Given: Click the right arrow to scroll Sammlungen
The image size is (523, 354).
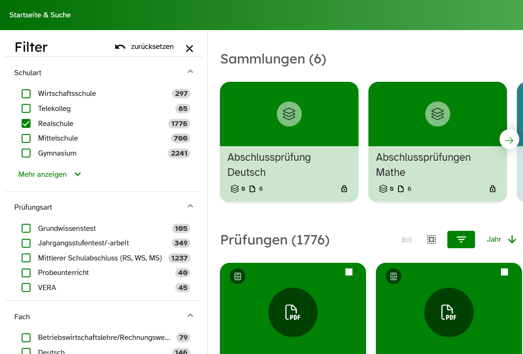Looking at the screenshot, I should coord(509,140).
